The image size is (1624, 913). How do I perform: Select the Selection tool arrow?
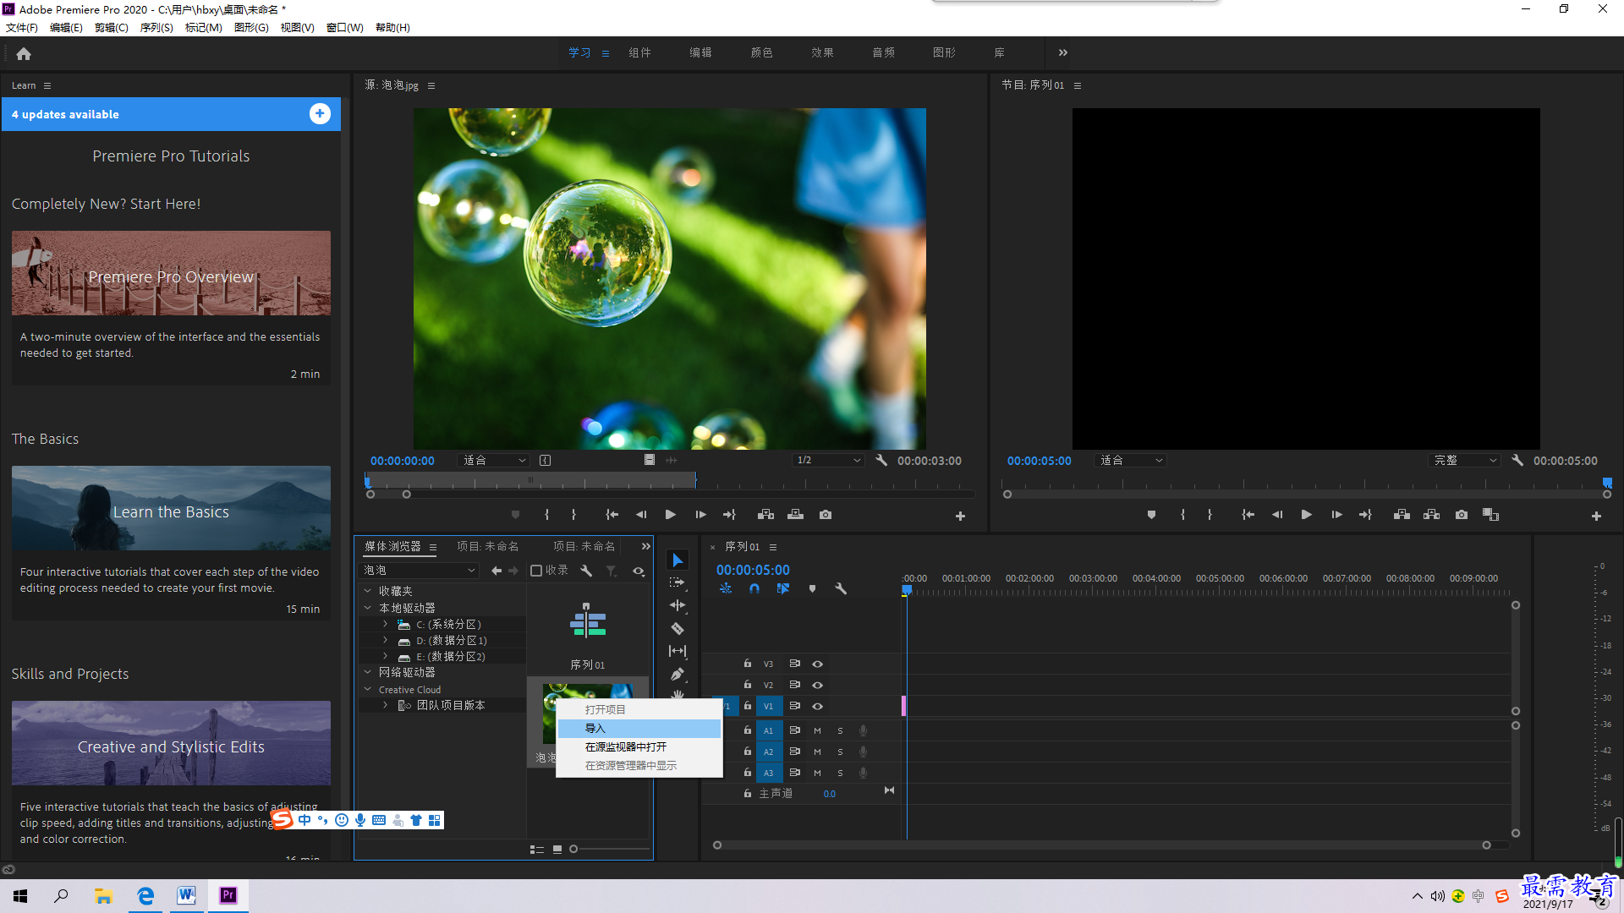(678, 560)
